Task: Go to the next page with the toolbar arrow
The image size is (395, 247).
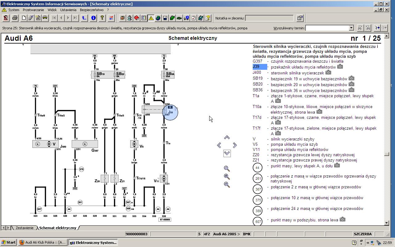Action: (68, 18)
